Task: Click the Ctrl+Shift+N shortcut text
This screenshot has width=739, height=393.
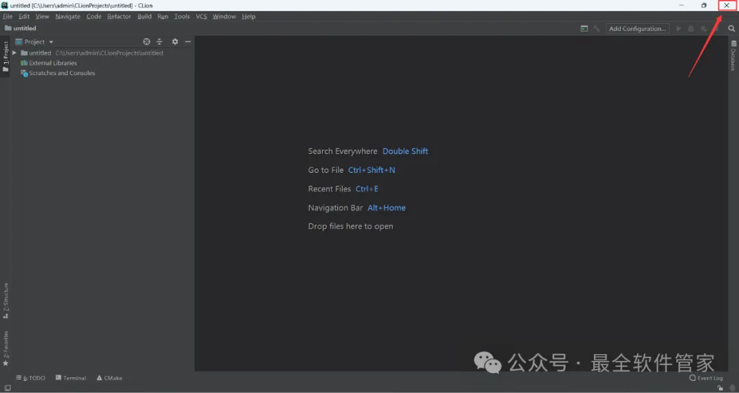Action: [372, 170]
